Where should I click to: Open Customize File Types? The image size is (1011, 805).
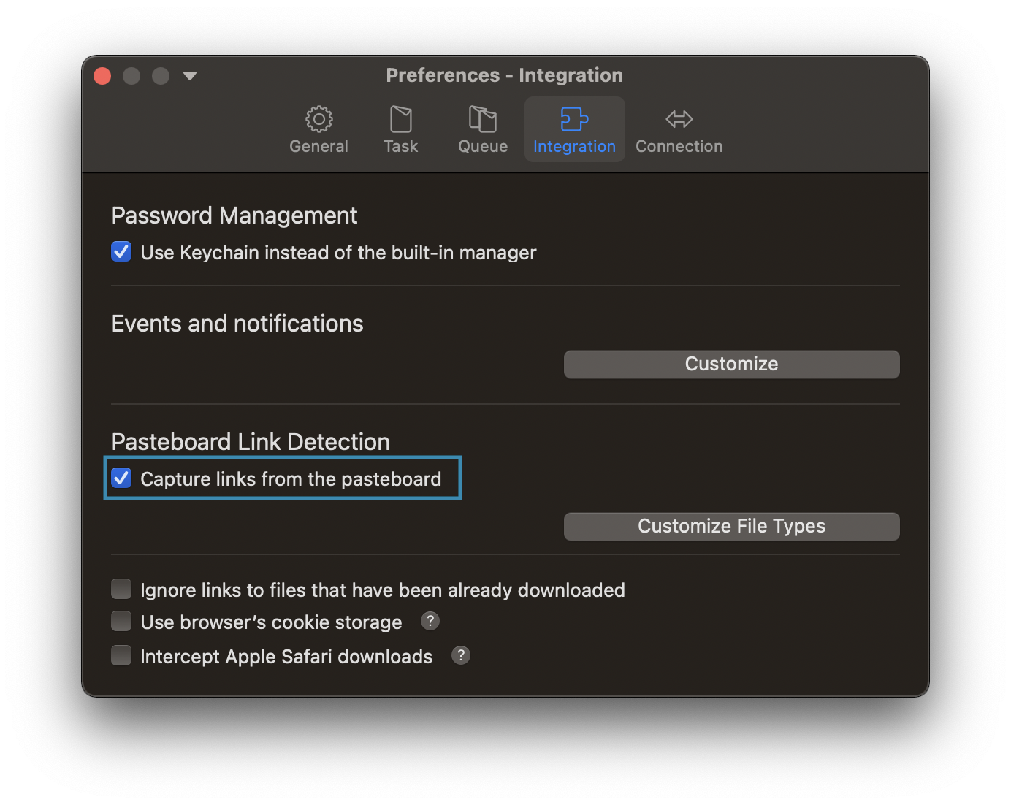point(731,526)
